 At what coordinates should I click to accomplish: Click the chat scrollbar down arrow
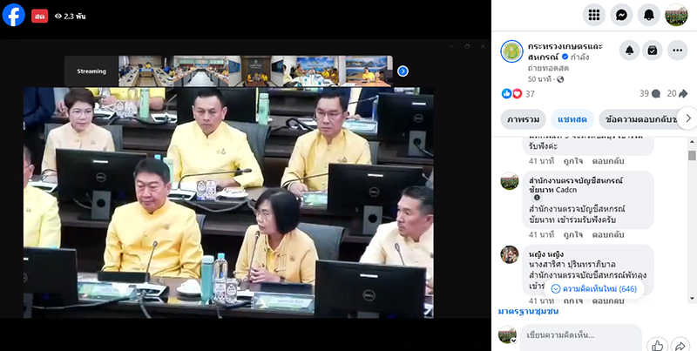(692, 298)
